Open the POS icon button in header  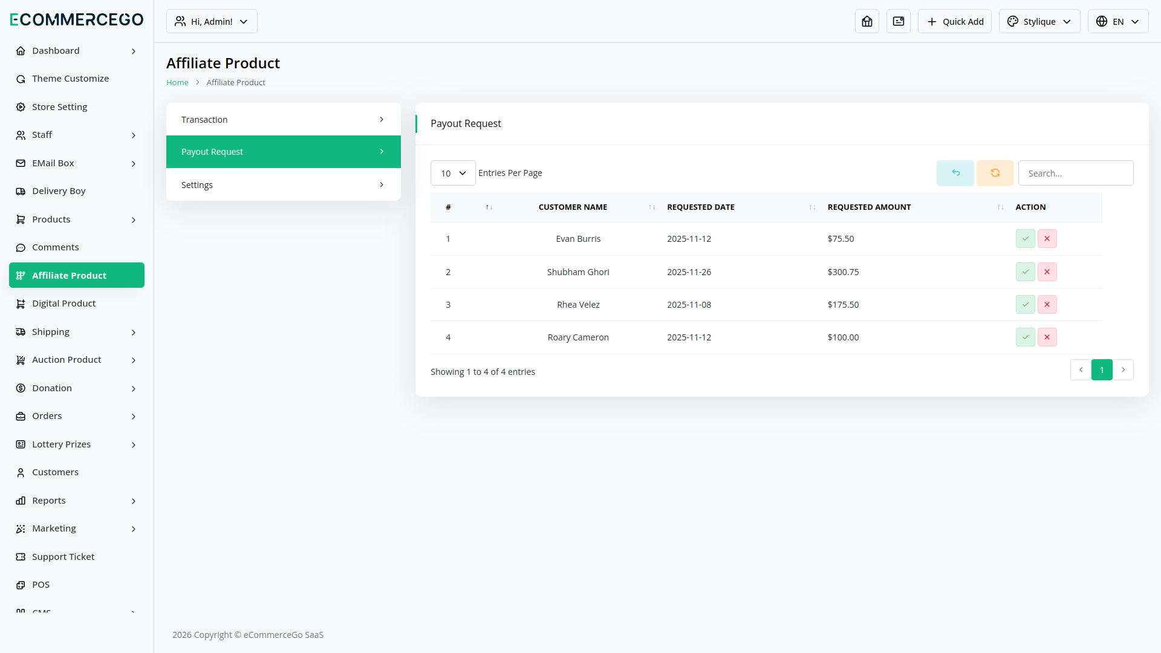click(x=899, y=21)
